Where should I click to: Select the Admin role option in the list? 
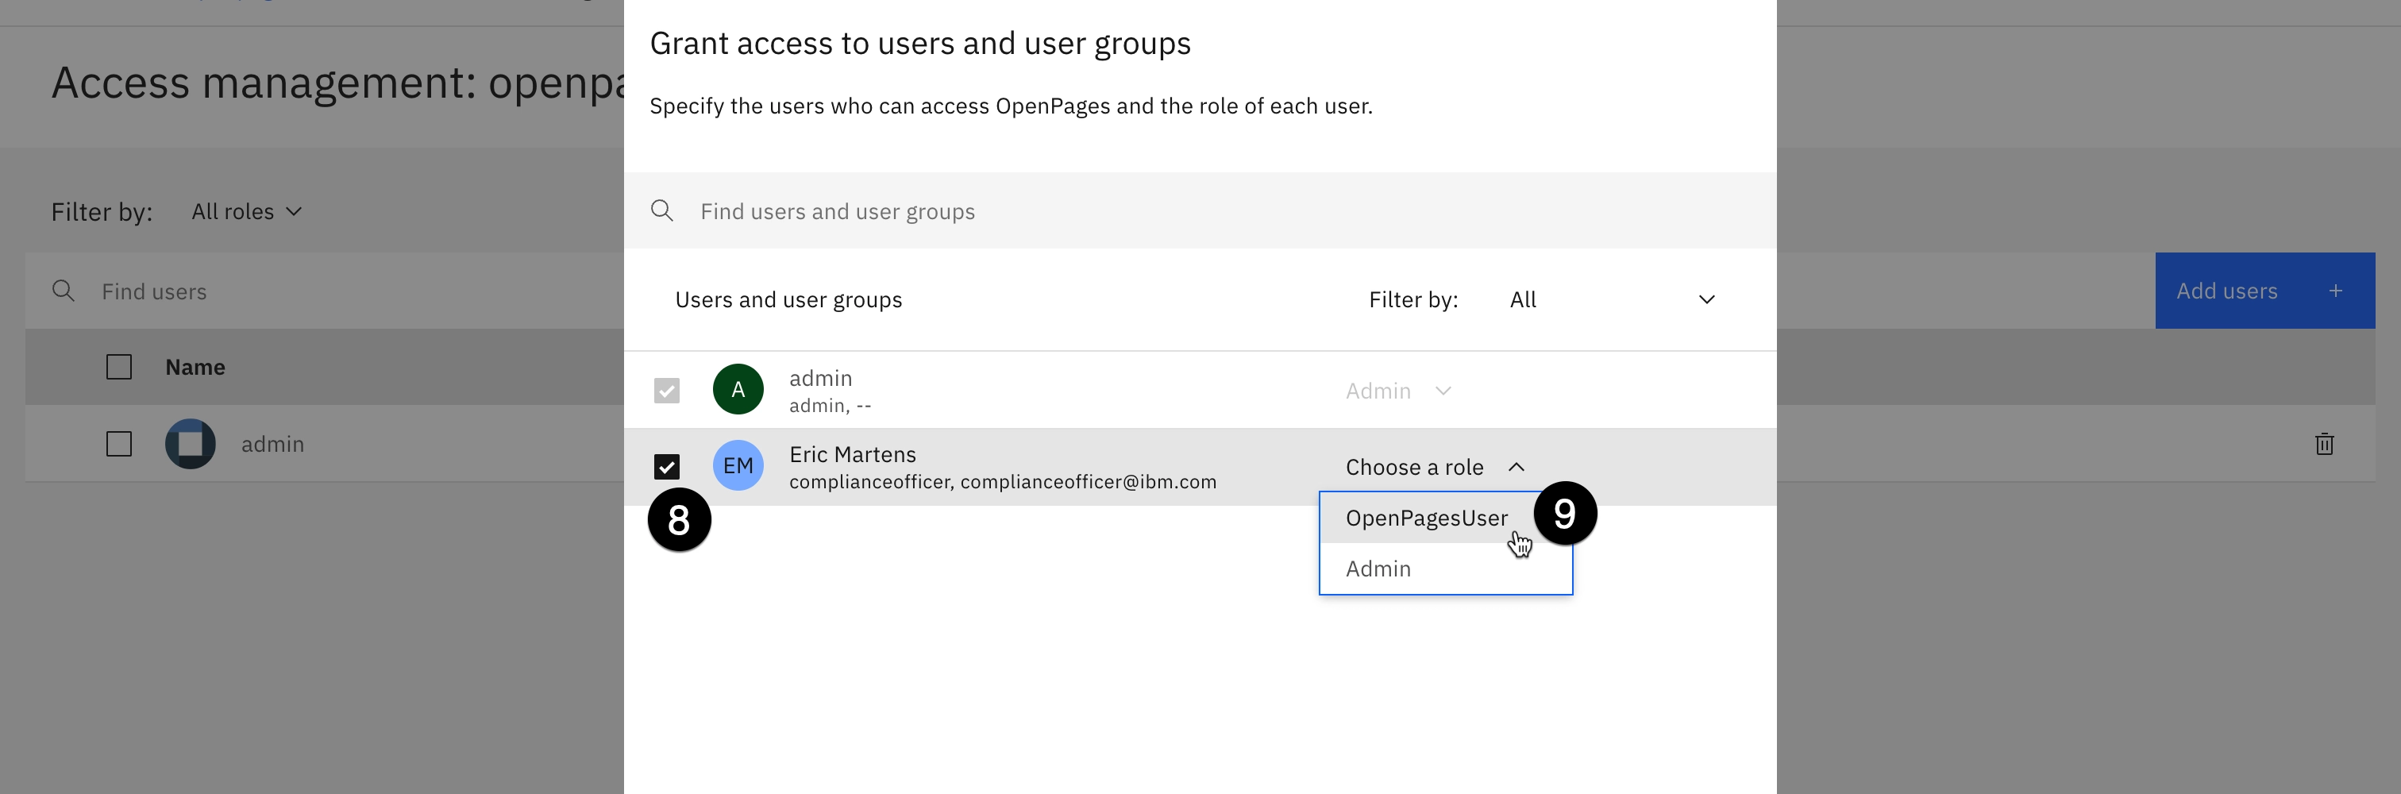pyautogui.click(x=1446, y=569)
